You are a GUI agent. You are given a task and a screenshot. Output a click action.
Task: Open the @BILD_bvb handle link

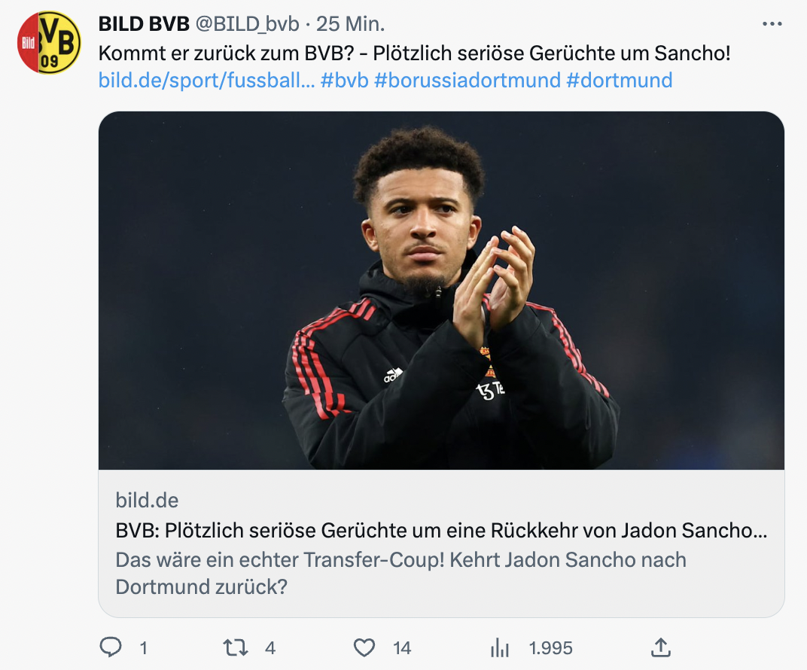coord(248,24)
